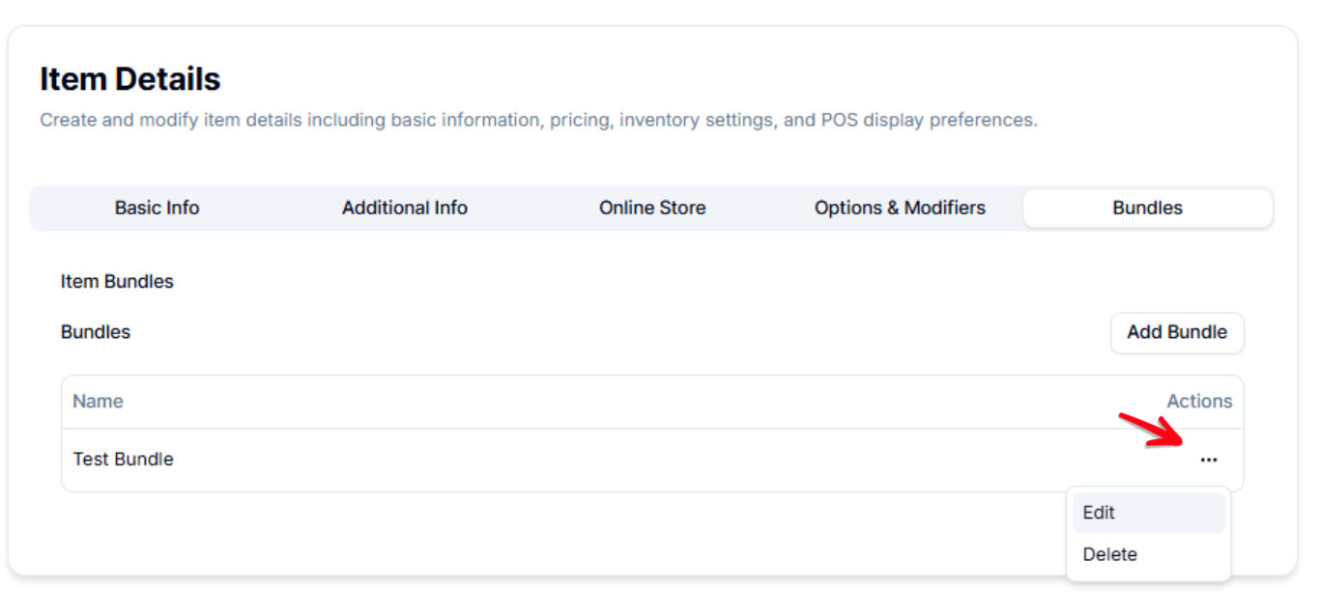This screenshot has height=616, width=1320.
Task: Click the Item Details page heading
Action: [x=129, y=79]
